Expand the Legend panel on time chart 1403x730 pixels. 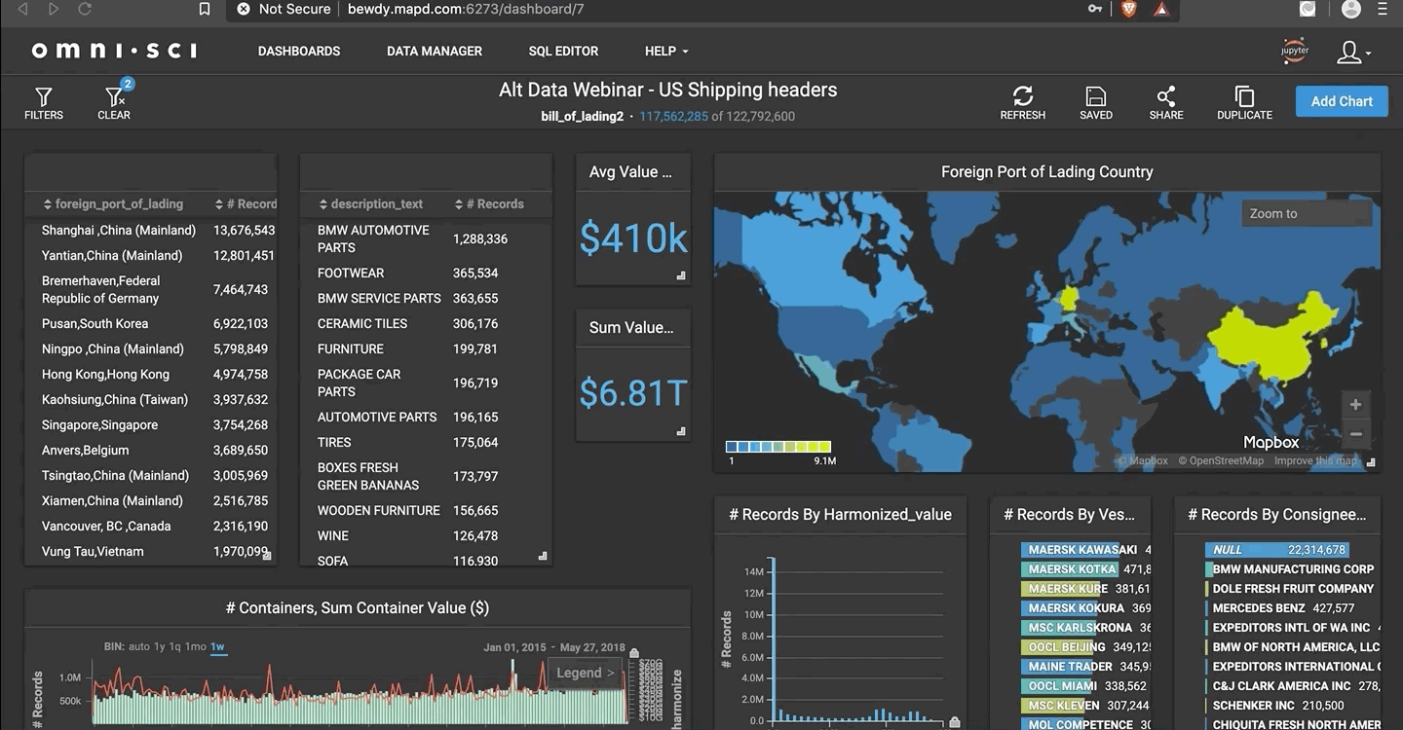point(585,673)
